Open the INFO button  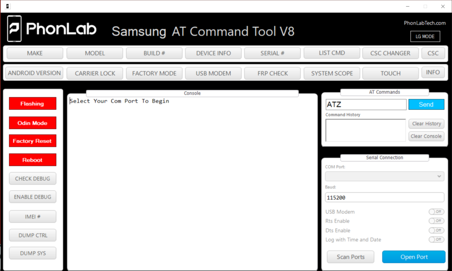click(433, 73)
